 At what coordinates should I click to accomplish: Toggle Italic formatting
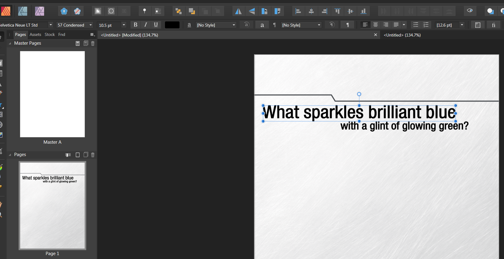click(146, 25)
